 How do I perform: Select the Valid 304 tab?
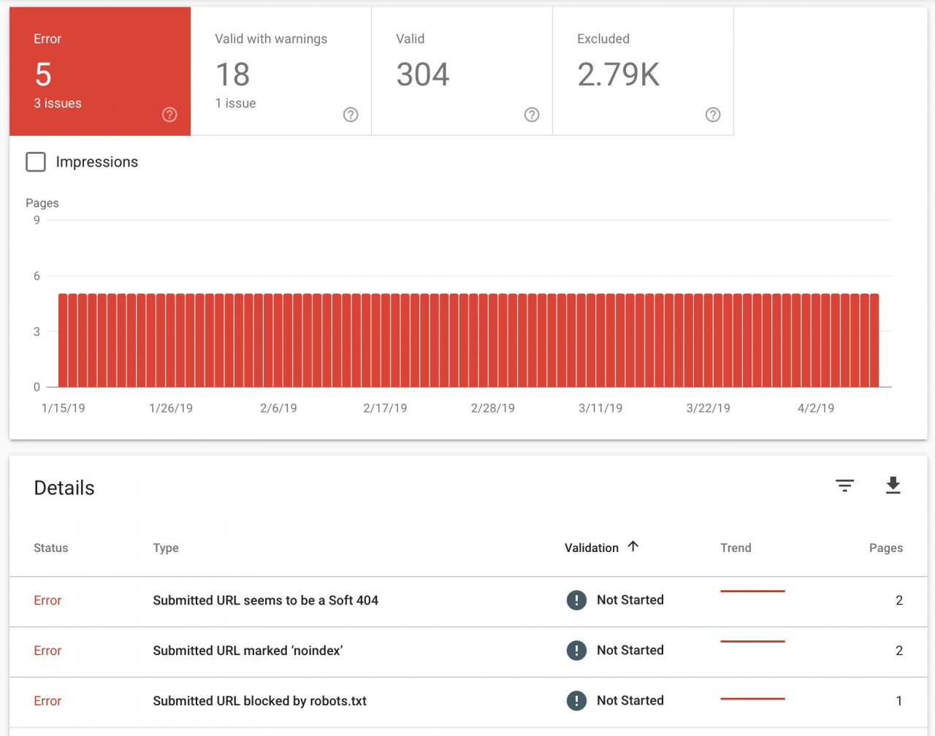click(x=462, y=72)
